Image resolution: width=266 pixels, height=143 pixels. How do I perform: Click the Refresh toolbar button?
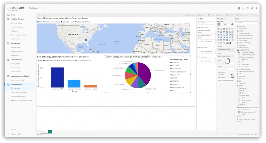pyautogui.click(x=255, y=15)
